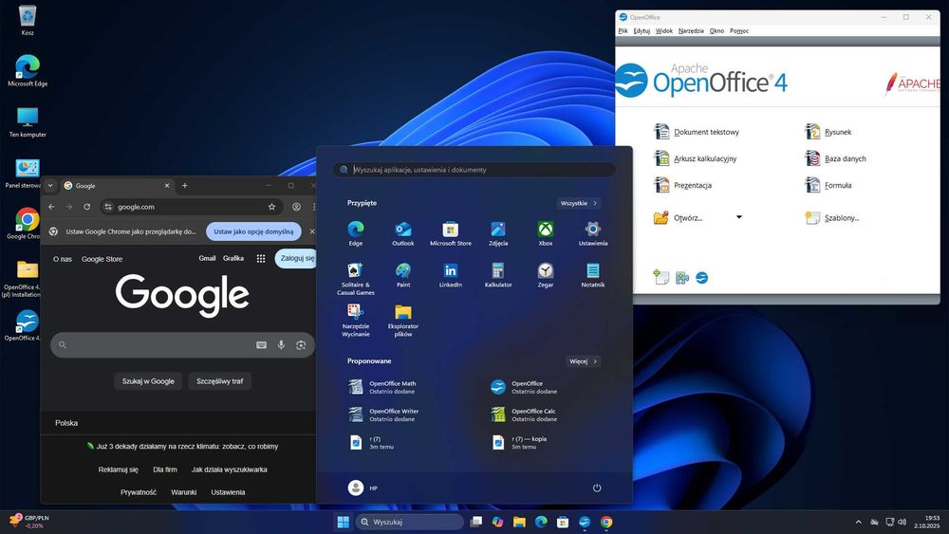The image size is (949, 534).
Task: Create Rysunek in OpenOffice Start Center
Action: coord(828,132)
